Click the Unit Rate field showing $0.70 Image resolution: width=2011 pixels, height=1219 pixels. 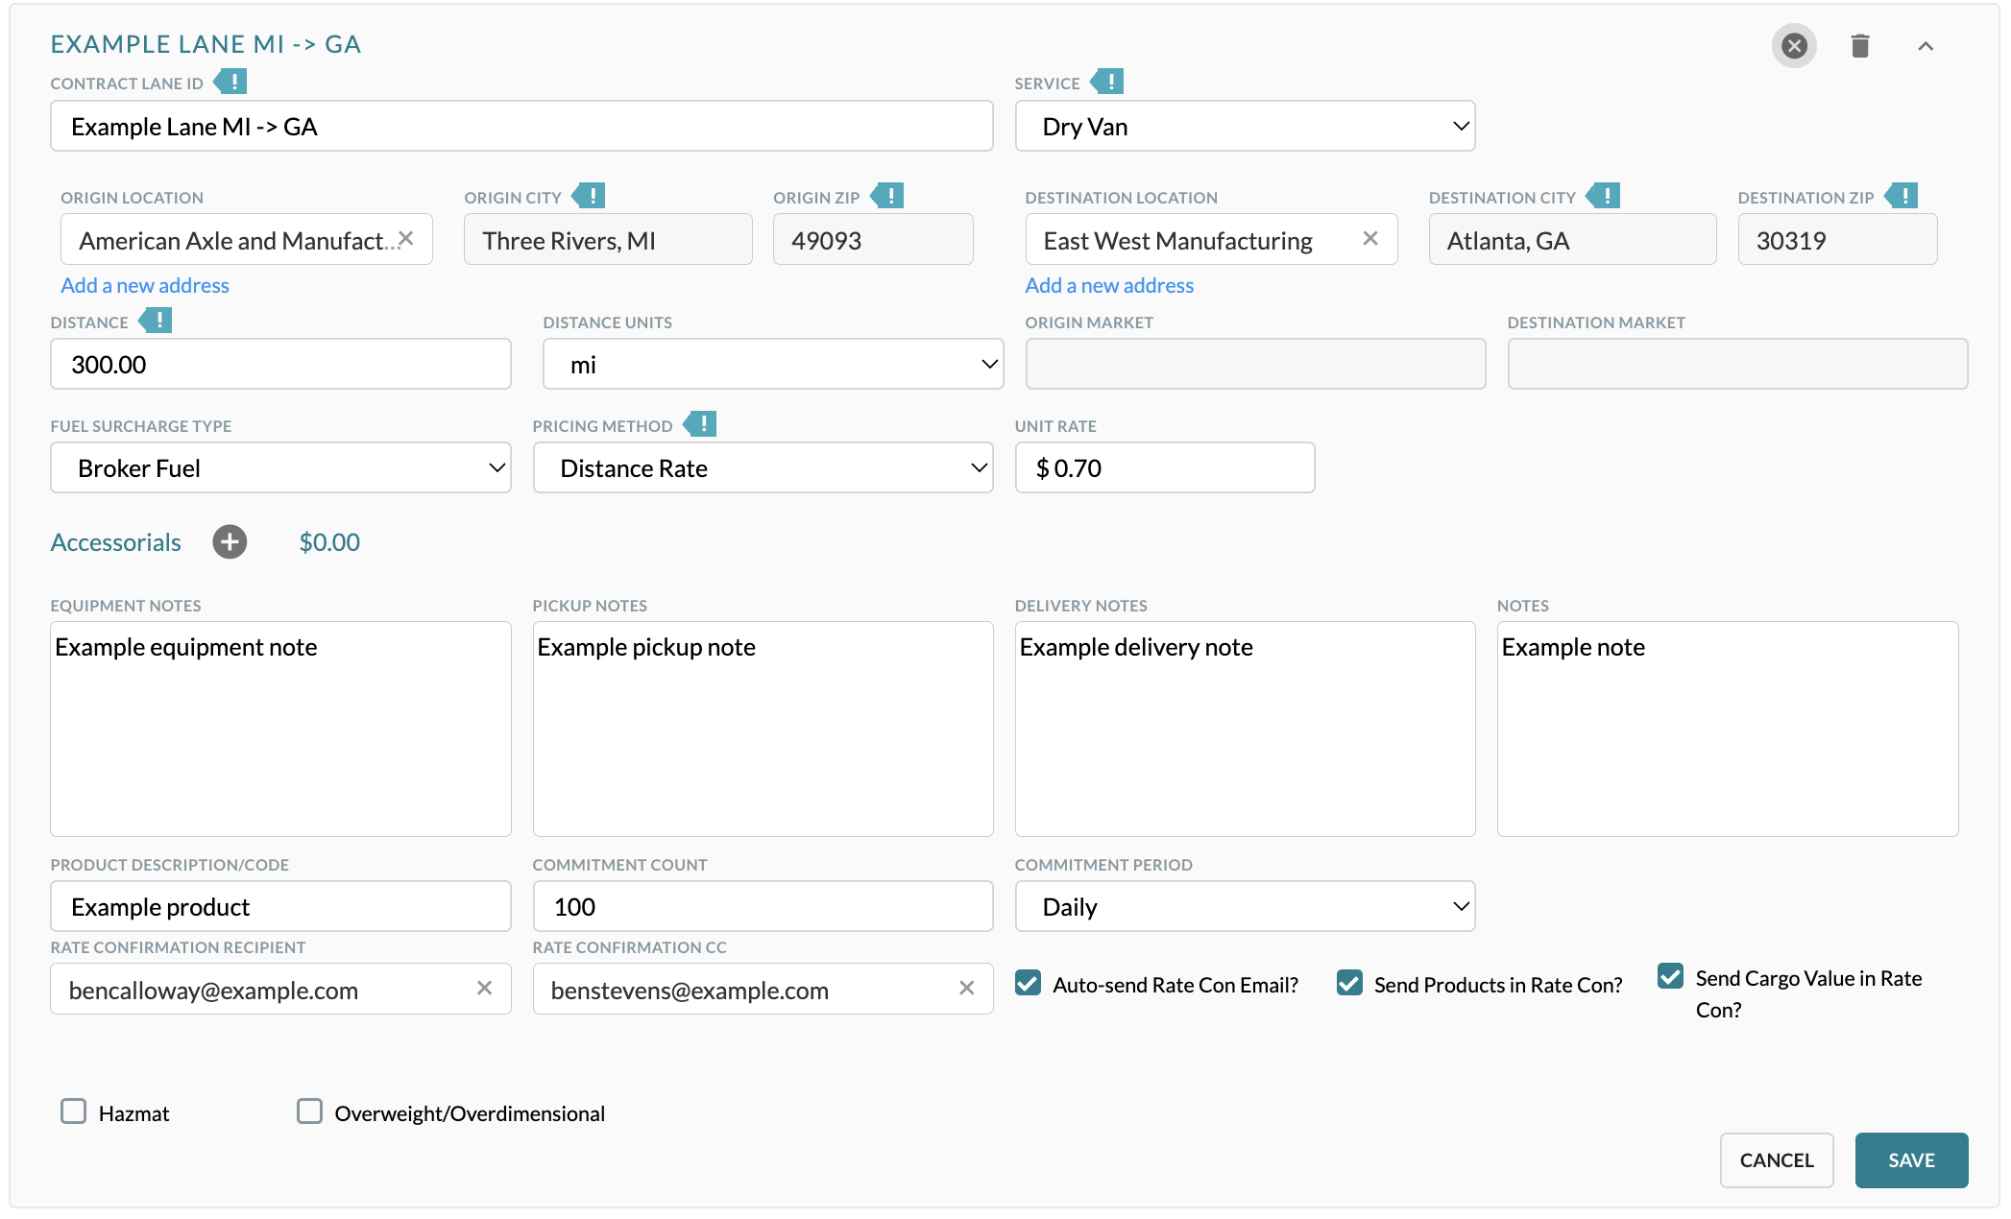(1165, 468)
